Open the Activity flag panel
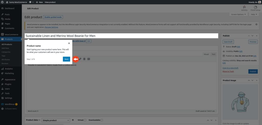Image resolution: width=262 pixels, height=125 pixels. point(244,8)
